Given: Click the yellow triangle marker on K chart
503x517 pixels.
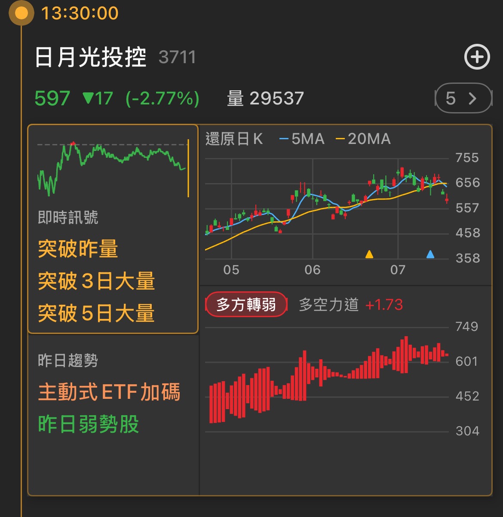Looking at the screenshot, I should tap(369, 254).
